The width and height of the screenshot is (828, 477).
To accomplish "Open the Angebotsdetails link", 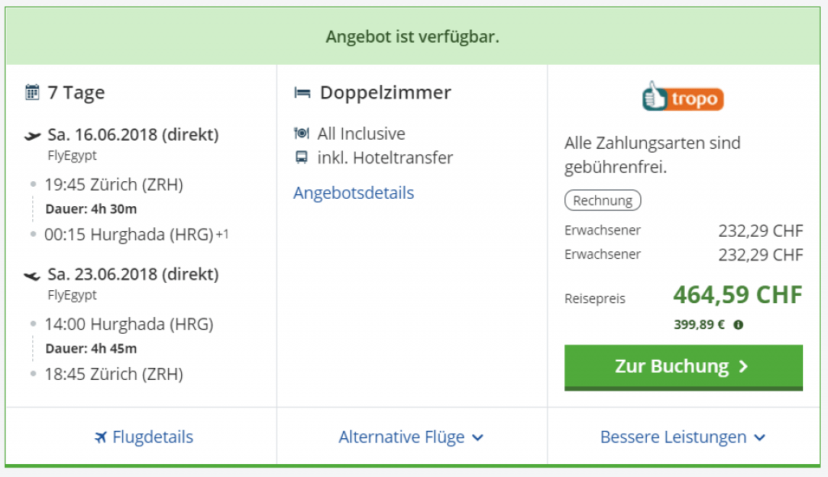I will pyautogui.click(x=353, y=193).
